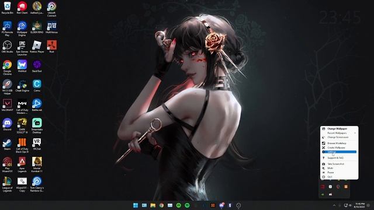
Task: Open Chrome from the taskbar
Action: (161, 205)
